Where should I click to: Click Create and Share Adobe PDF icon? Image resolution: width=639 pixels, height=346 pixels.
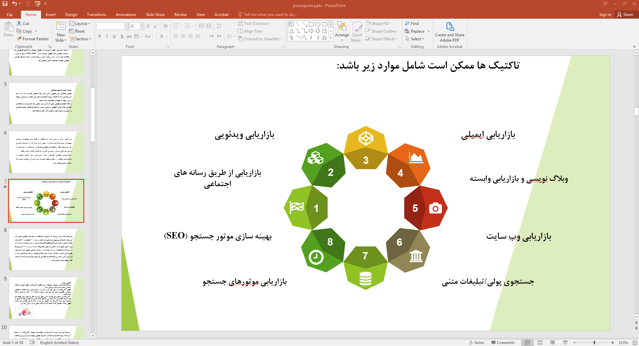450,26
